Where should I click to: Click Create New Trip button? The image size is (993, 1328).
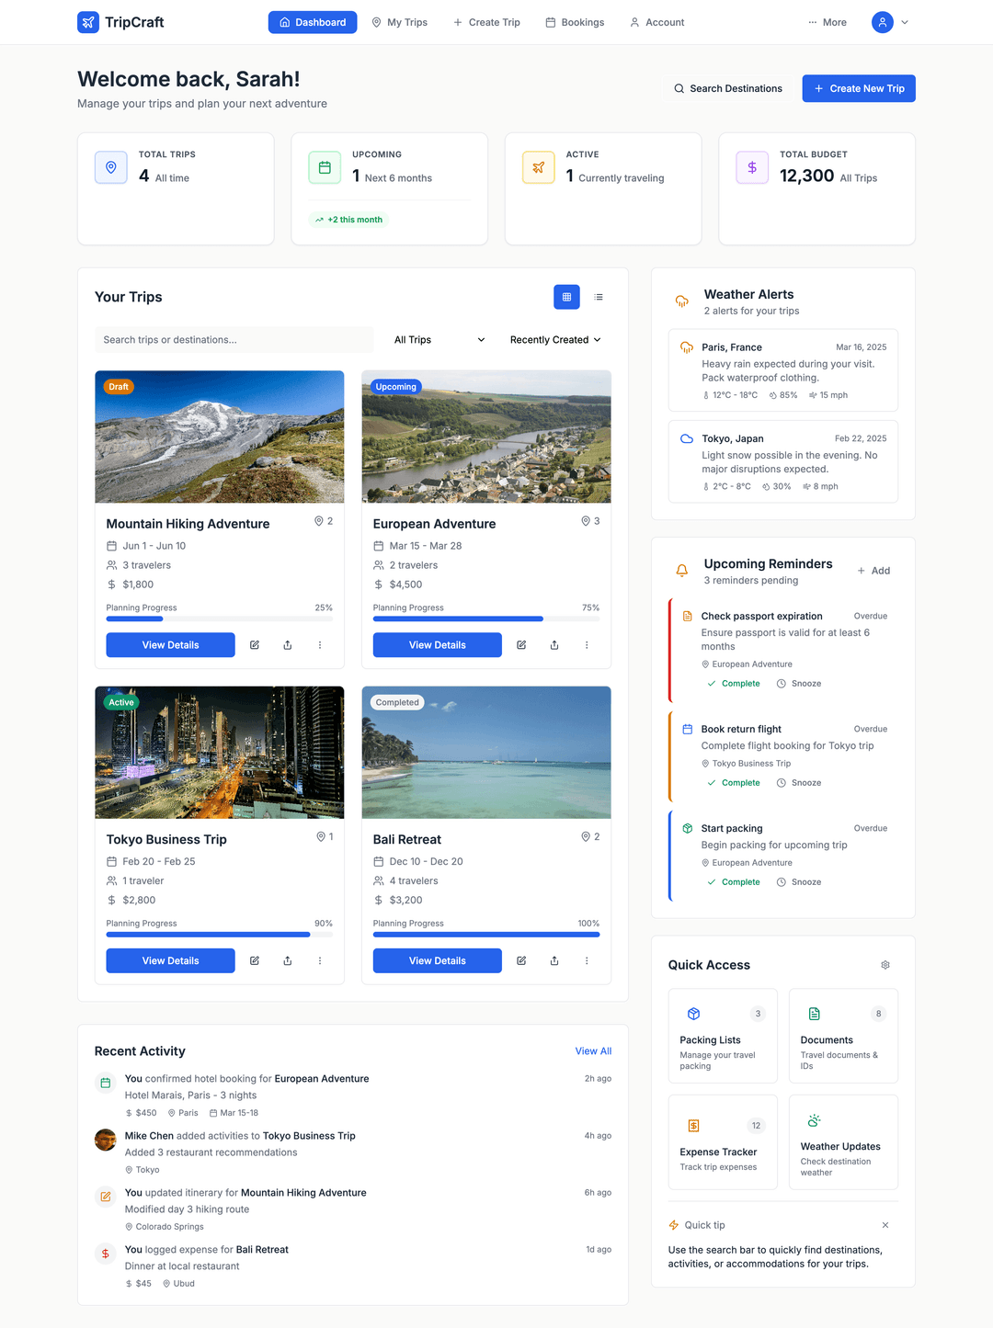pos(858,88)
